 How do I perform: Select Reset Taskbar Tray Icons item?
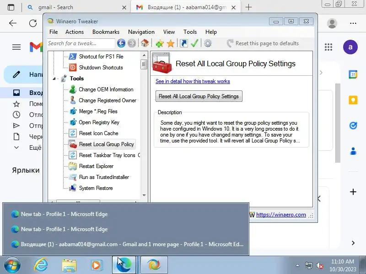[109, 155]
